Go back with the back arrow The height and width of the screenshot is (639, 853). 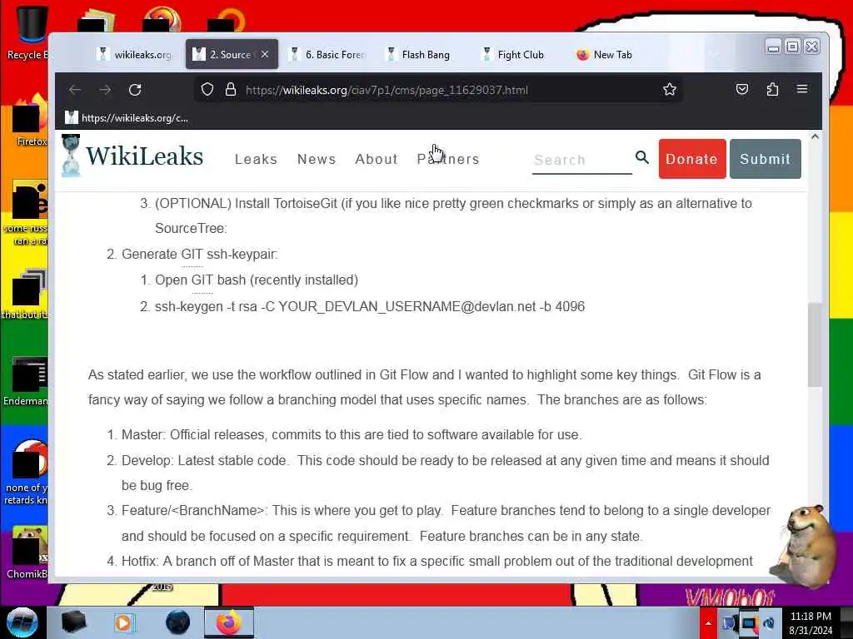click(75, 90)
